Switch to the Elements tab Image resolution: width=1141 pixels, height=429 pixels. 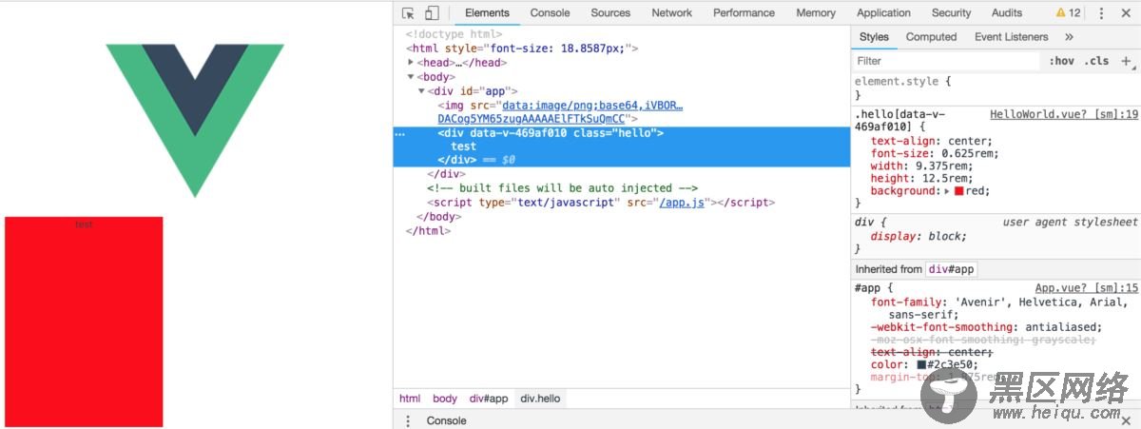[487, 13]
